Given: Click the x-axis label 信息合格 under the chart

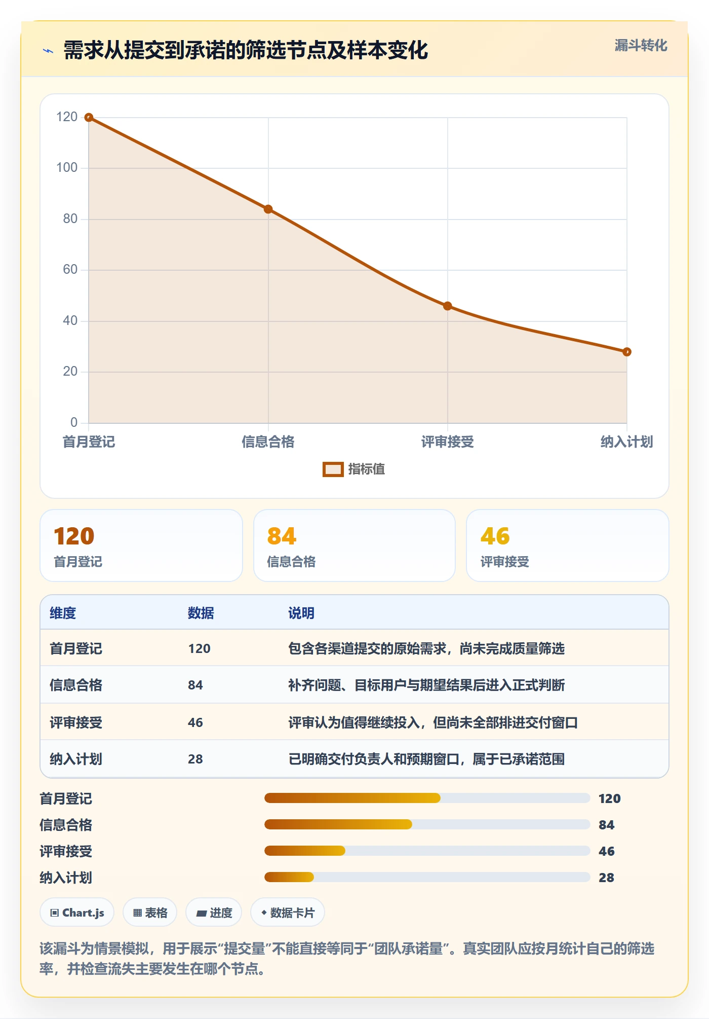Looking at the screenshot, I should 268,442.
